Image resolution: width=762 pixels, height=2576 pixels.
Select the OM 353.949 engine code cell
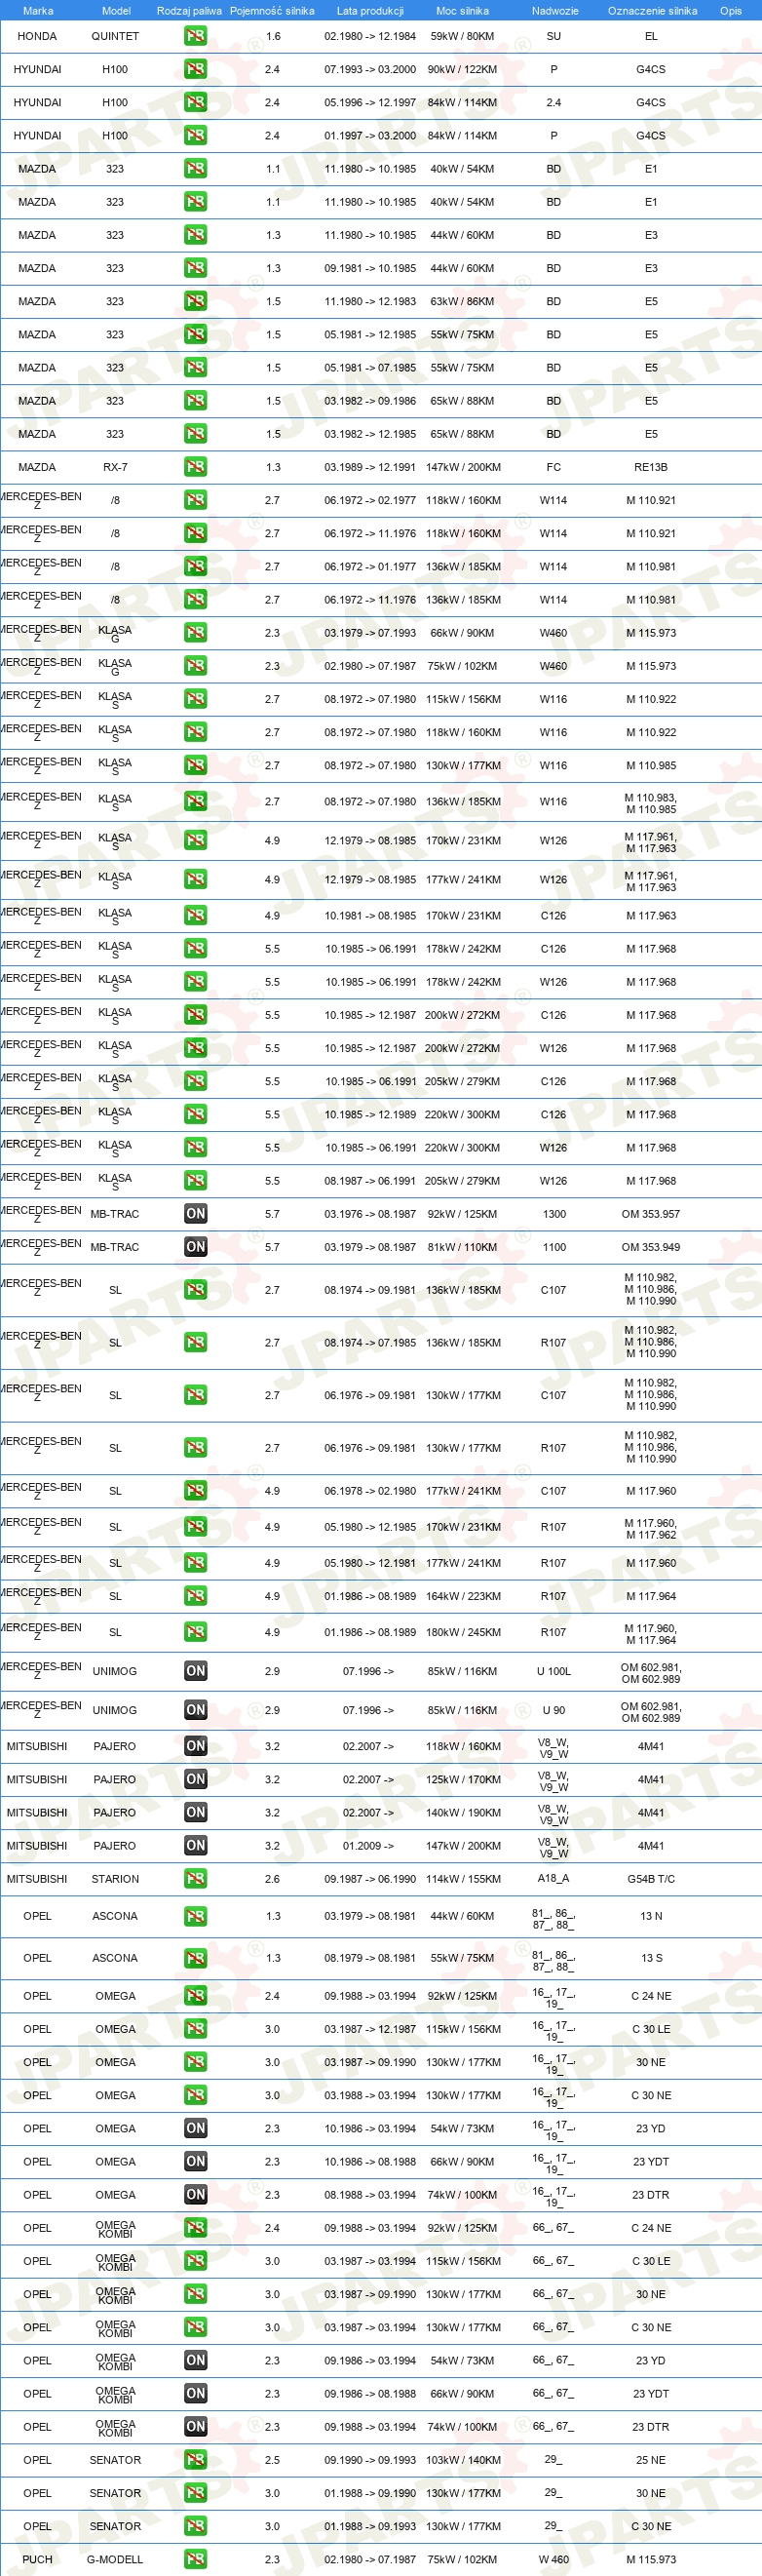(x=651, y=1247)
